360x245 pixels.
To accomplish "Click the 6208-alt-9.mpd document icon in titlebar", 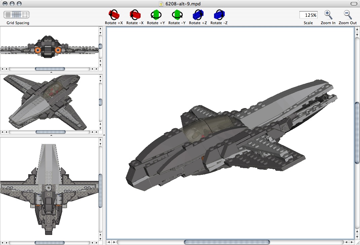I will tap(160, 4).
